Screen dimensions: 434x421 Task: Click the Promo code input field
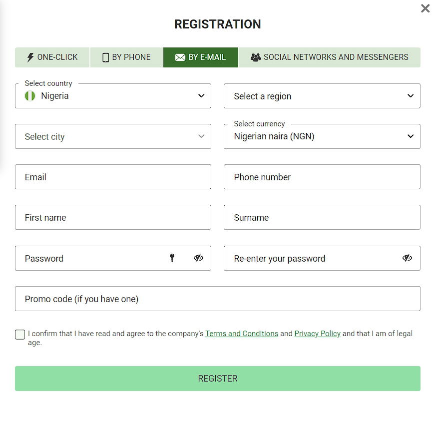click(217, 298)
